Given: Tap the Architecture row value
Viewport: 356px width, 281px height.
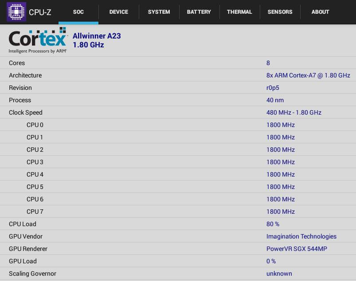Looking at the screenshot, I should coord(308,75).
